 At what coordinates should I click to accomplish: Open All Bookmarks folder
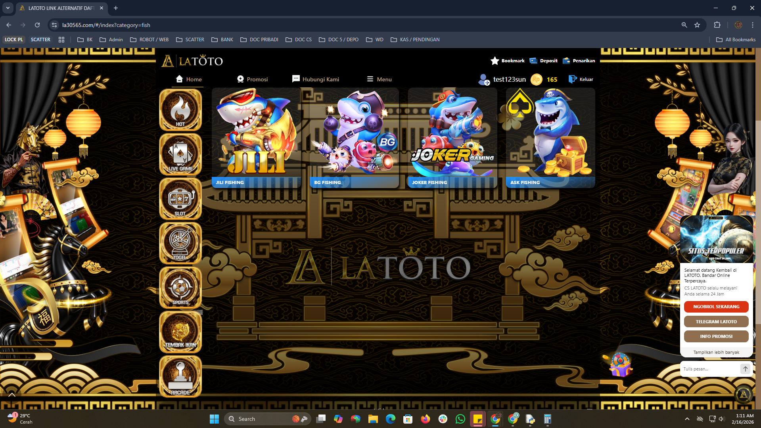(x=736, y=40)
